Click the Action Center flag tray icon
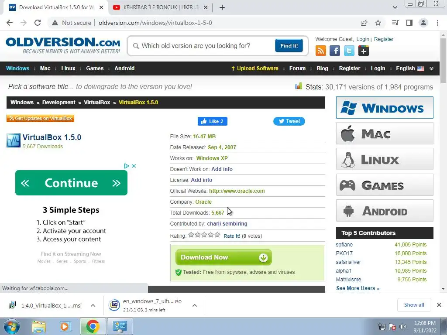Image resolution: width=447 pixels, height=335 pixels. (392, 327)
